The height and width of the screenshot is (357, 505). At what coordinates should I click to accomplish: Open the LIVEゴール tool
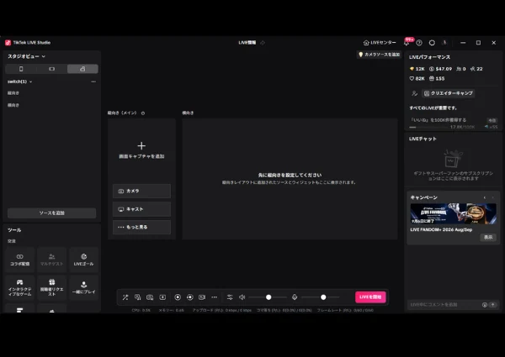pyautogui.click(x=83, y=260)
